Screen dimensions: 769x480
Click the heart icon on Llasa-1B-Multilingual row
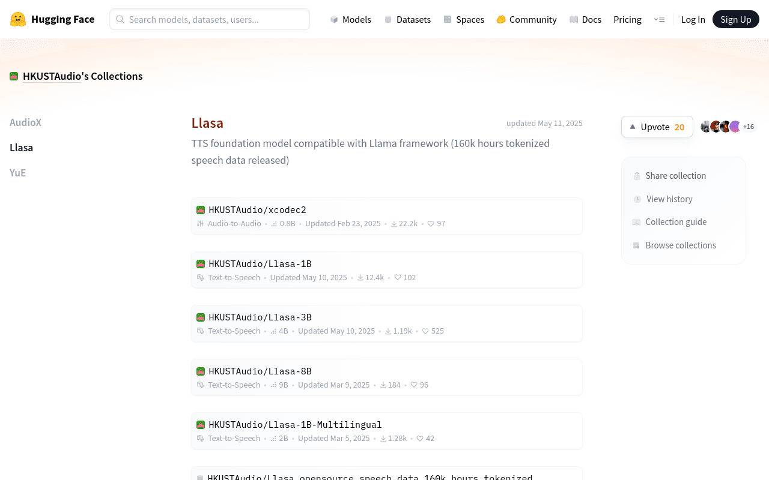click(420, 439)
